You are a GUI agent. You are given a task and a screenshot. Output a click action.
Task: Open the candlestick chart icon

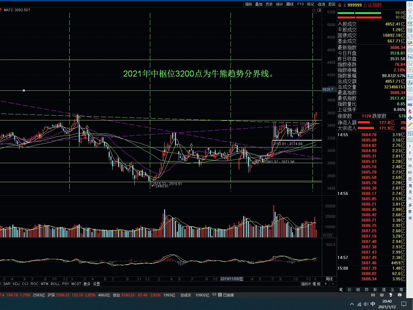pyautogui.click(x=410, y=44)
